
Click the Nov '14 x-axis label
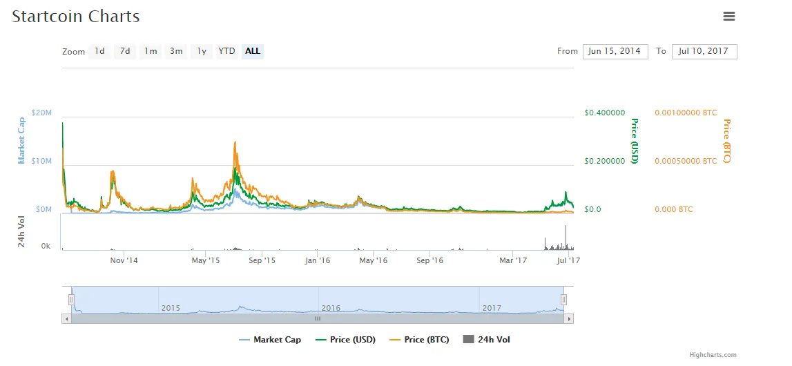pos(124,260)
